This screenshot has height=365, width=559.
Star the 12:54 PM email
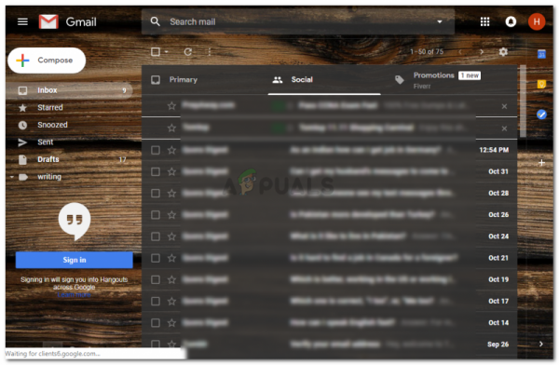[171, 150]
